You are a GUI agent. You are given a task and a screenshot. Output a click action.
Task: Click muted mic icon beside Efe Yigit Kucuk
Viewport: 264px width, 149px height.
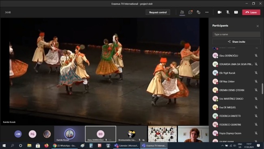click(256, 73)
